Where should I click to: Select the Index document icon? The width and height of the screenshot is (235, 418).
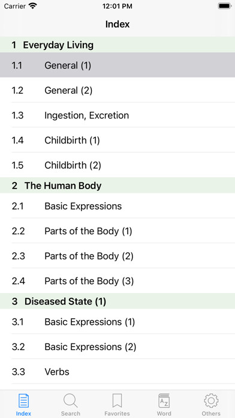pos(23,401)
